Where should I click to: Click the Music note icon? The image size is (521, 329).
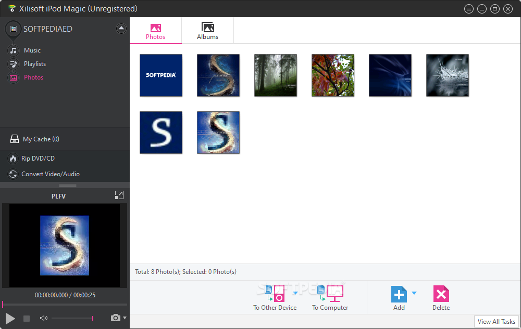(x=14, y=50)
